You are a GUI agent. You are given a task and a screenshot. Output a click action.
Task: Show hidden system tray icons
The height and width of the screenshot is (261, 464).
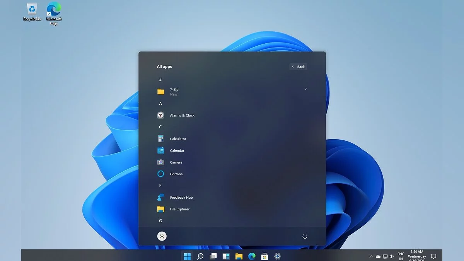[x=371, y=256]
